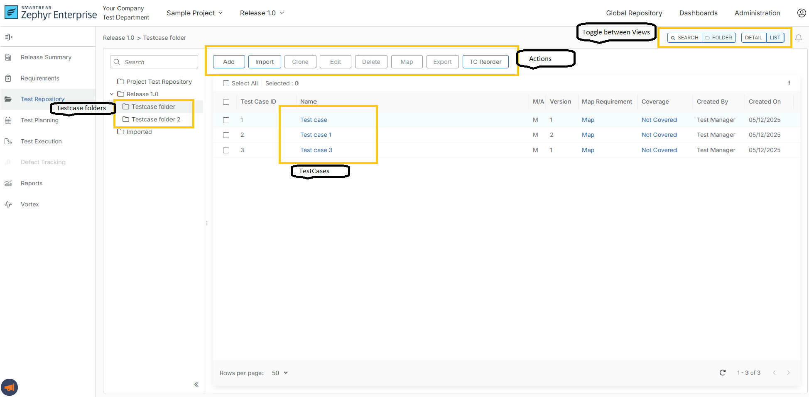Open the user profile icon
Image resolution: width=809 pixels, height=397 pixels.
tap(801, 13)
